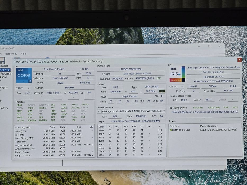Screen dimensions: 247x185
Task: Select the highlighted 3F17N33 tree node
Action: (5, 70)
